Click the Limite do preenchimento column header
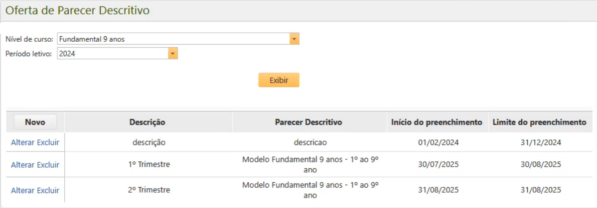Screen dimensions: 597x208 pos(539,122)
